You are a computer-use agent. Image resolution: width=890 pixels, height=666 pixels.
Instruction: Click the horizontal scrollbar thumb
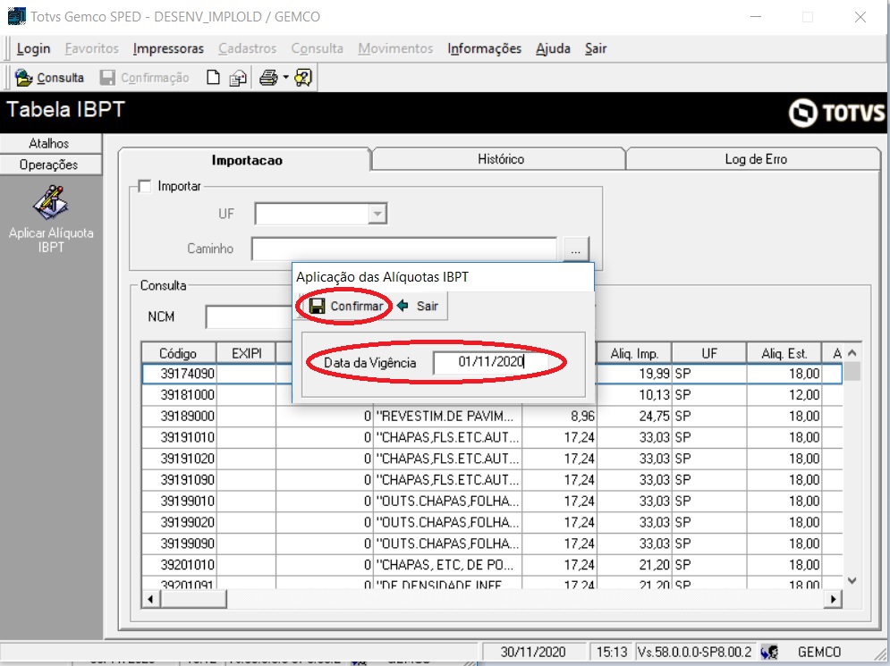pos(193,598)
